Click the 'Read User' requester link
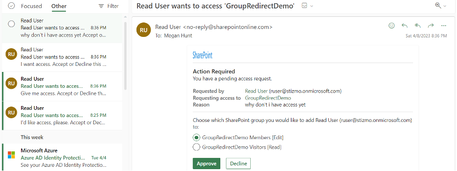The height and width of the screenshot is (171, 457). pos(256,91)
